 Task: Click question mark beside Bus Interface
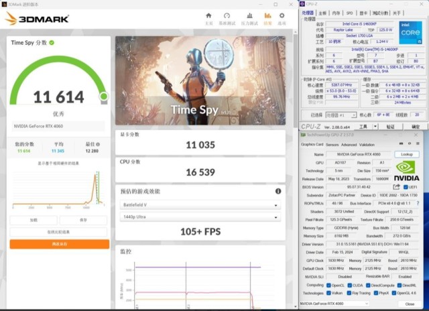(x=418, y=203)
